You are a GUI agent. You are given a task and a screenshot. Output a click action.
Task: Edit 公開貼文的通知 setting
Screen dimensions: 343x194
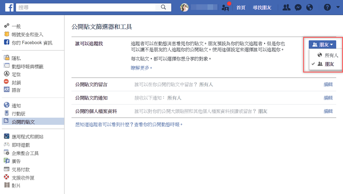[x=328, y=98]
